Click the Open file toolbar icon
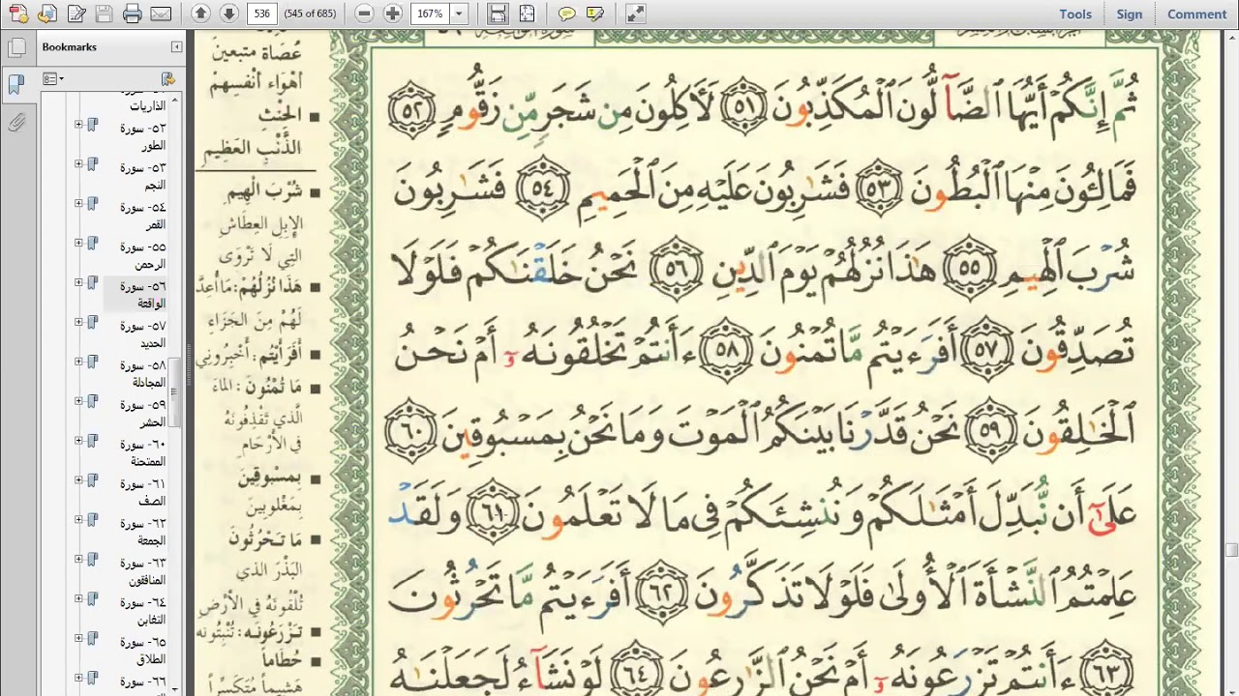1239x696 pixels. tap(47, 14)
